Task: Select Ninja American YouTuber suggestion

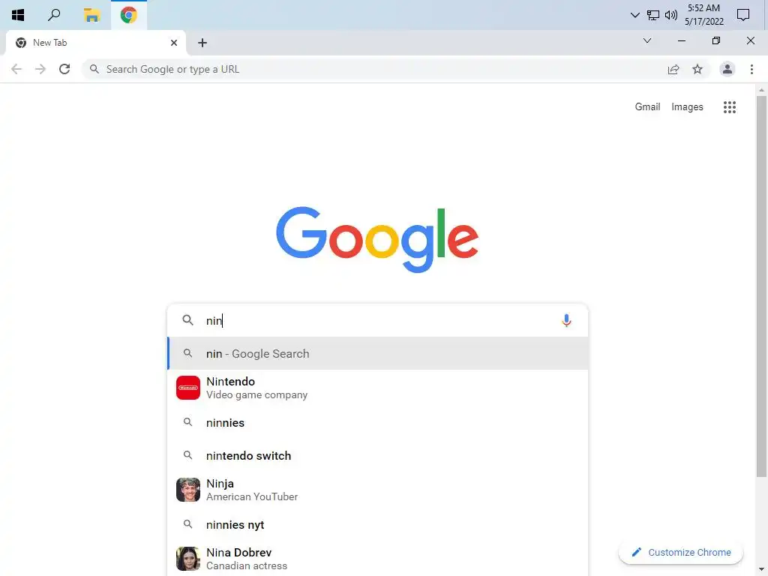Action: pyautogui.click(x=378, y=490)
